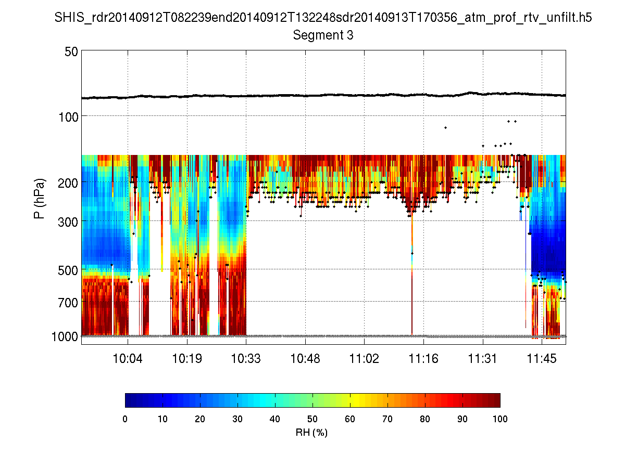Click the colorbar tick label 70

387,419
